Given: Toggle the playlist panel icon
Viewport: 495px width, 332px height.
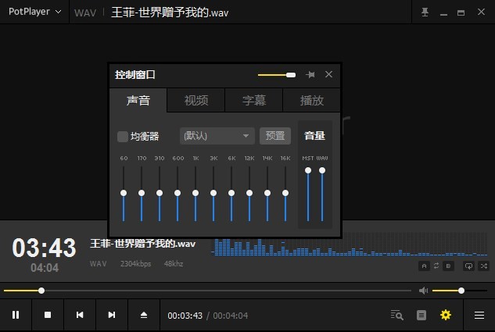Looking at the screenshot, I should tap(421, 315).
